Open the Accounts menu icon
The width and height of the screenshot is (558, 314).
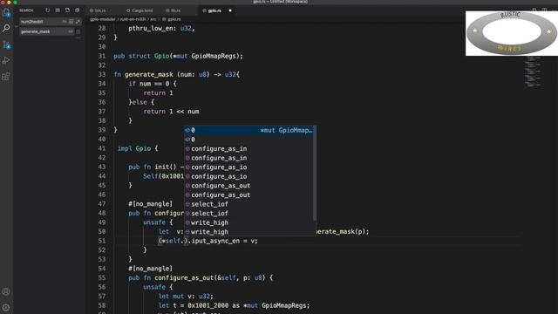point(6,291)
